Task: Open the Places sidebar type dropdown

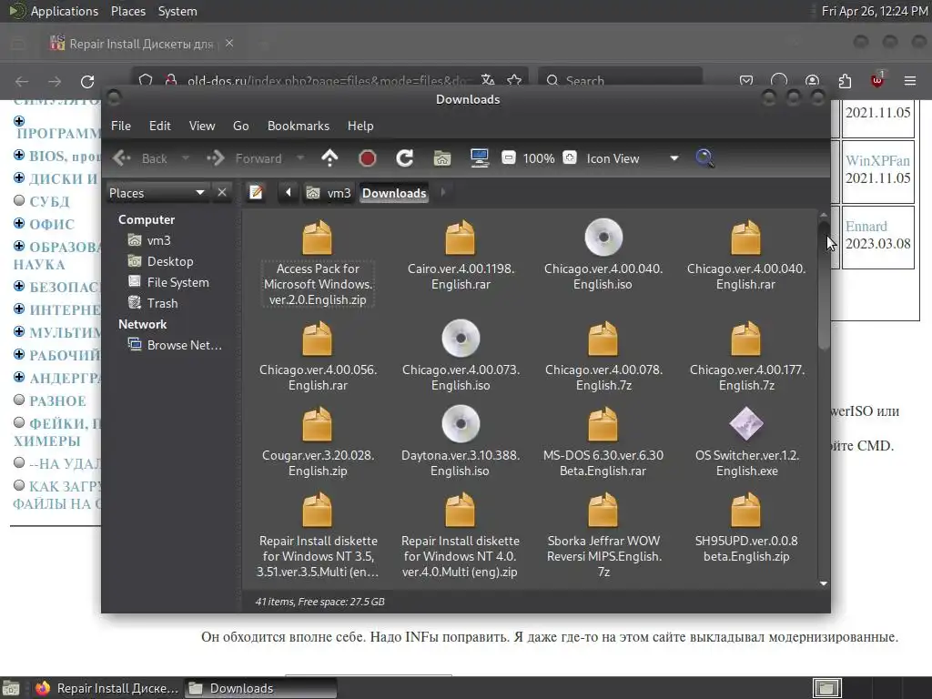Action: 157,193
